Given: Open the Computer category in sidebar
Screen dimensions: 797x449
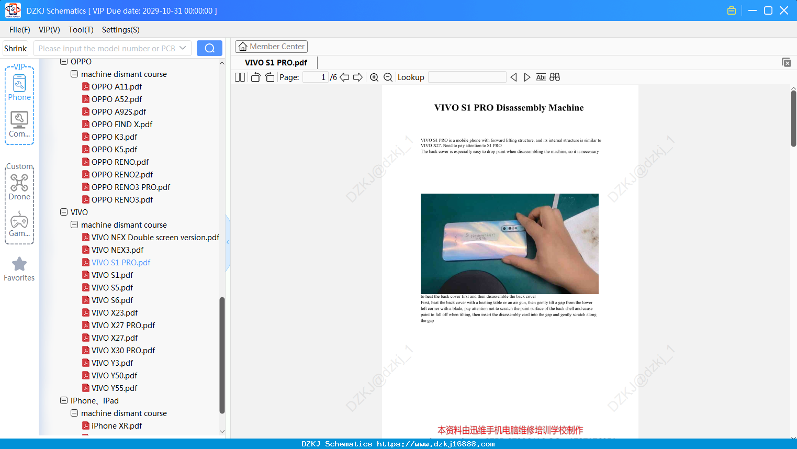Looking at the screenshot, I should [x=19, y=125].
